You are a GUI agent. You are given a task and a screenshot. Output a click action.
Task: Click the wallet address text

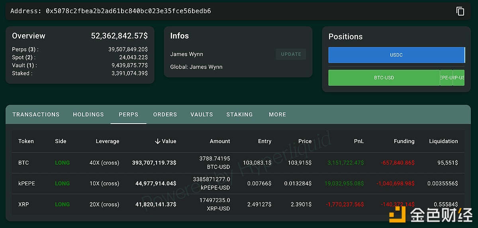pyautogui.click(x=128, y=11)
